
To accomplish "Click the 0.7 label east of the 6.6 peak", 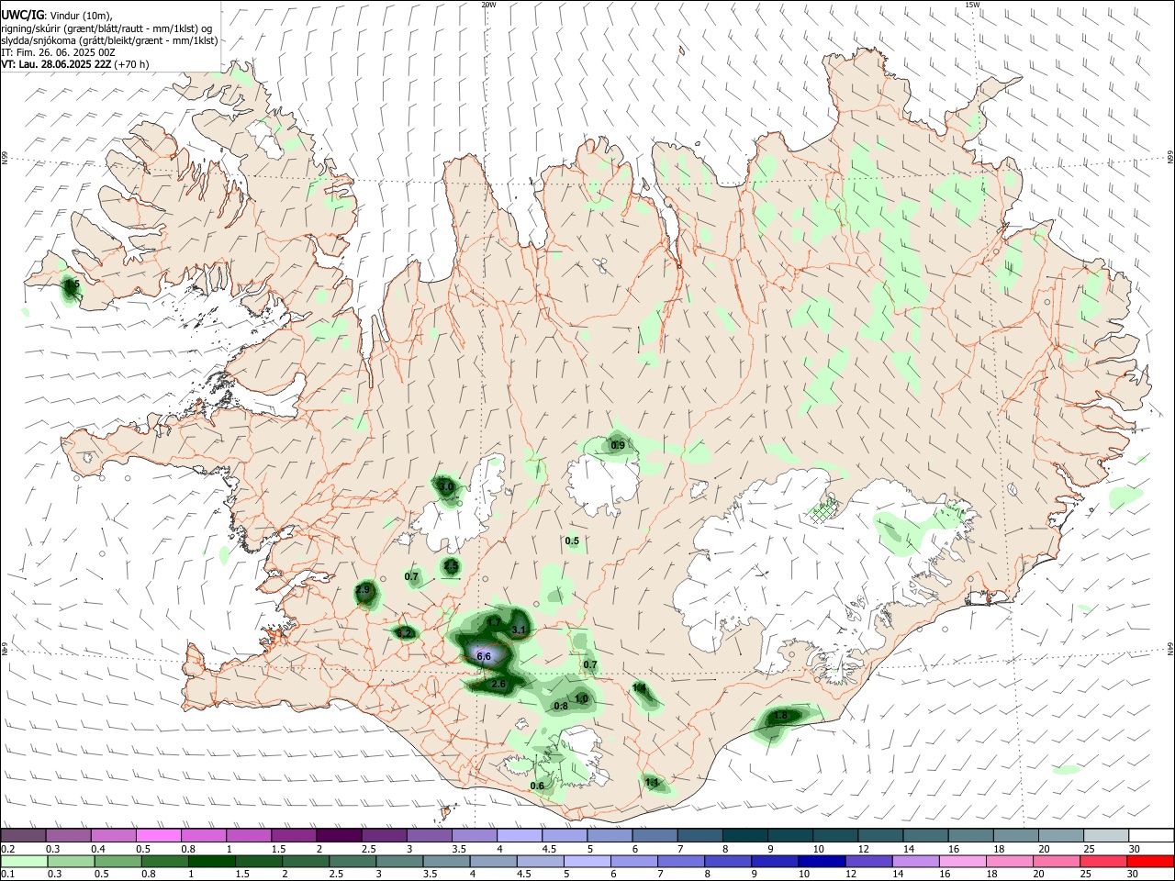I will [x=590, y=664].
